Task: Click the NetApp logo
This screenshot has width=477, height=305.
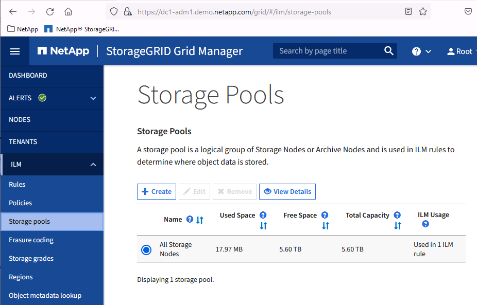Action: click(63, 51)
